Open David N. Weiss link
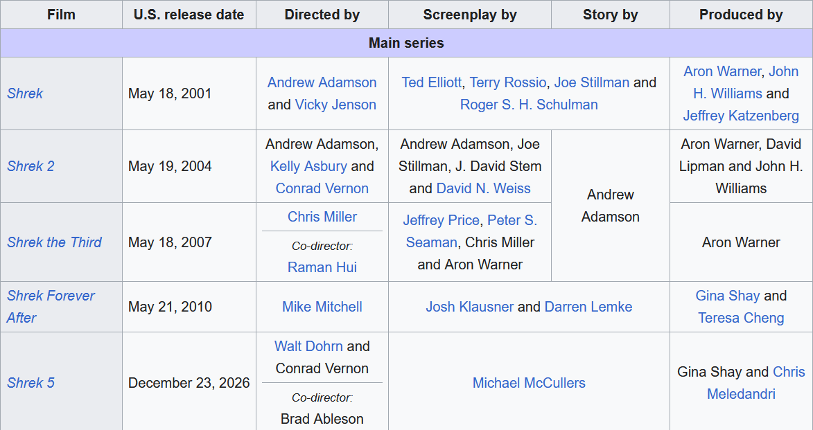Image resolution: width=813 pixels, height=430 pixels. tap(483, 188)
